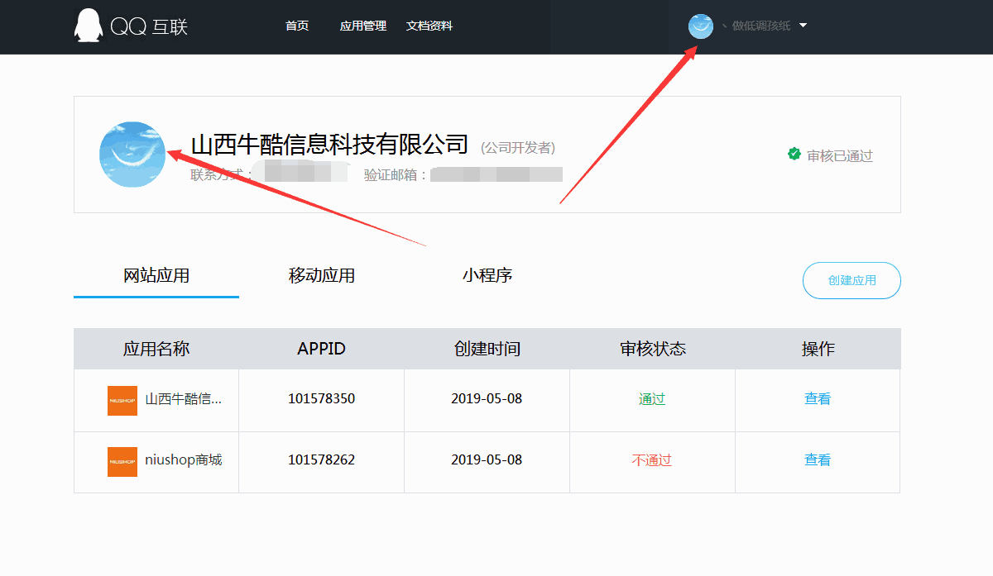Click 查看 for APPID 101578350
Screen dimensions: 993x576
(x=818, y=399)
